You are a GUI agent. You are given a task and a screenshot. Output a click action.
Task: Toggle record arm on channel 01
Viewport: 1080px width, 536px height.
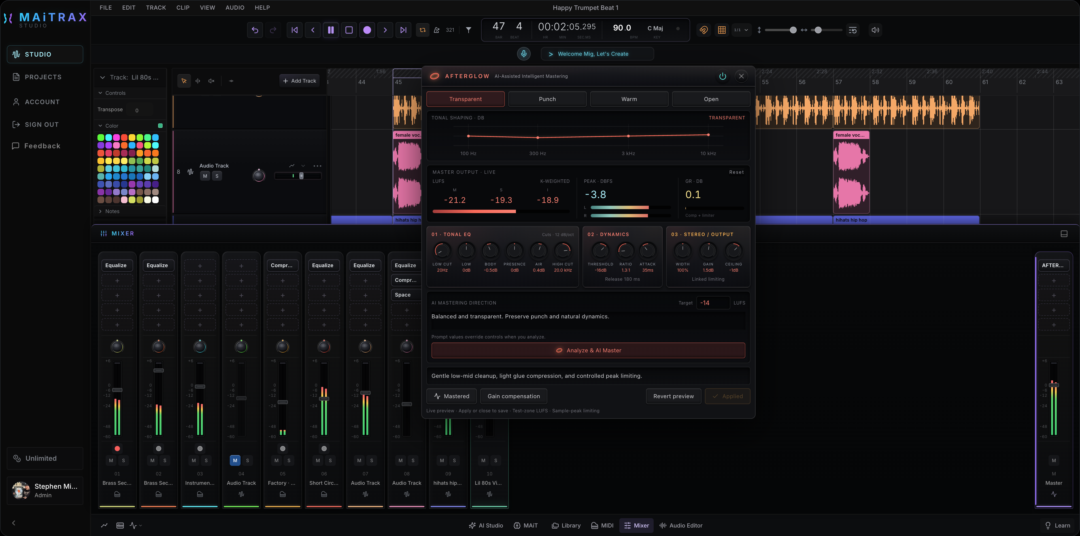click(117, 449)
